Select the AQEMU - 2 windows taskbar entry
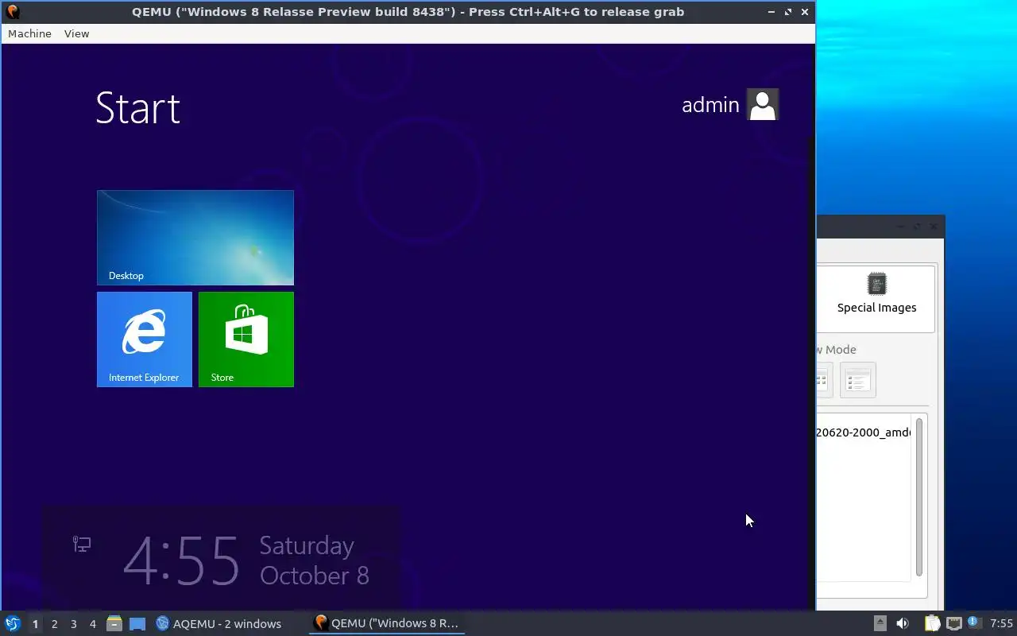The image size is (1017, 636). coord(218,623)
